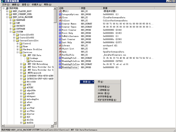Viewport: 176px width, 132px height.
Task: Collapse the HKEY_LOCAL_MACHINE node
Action: pos(7,17)
